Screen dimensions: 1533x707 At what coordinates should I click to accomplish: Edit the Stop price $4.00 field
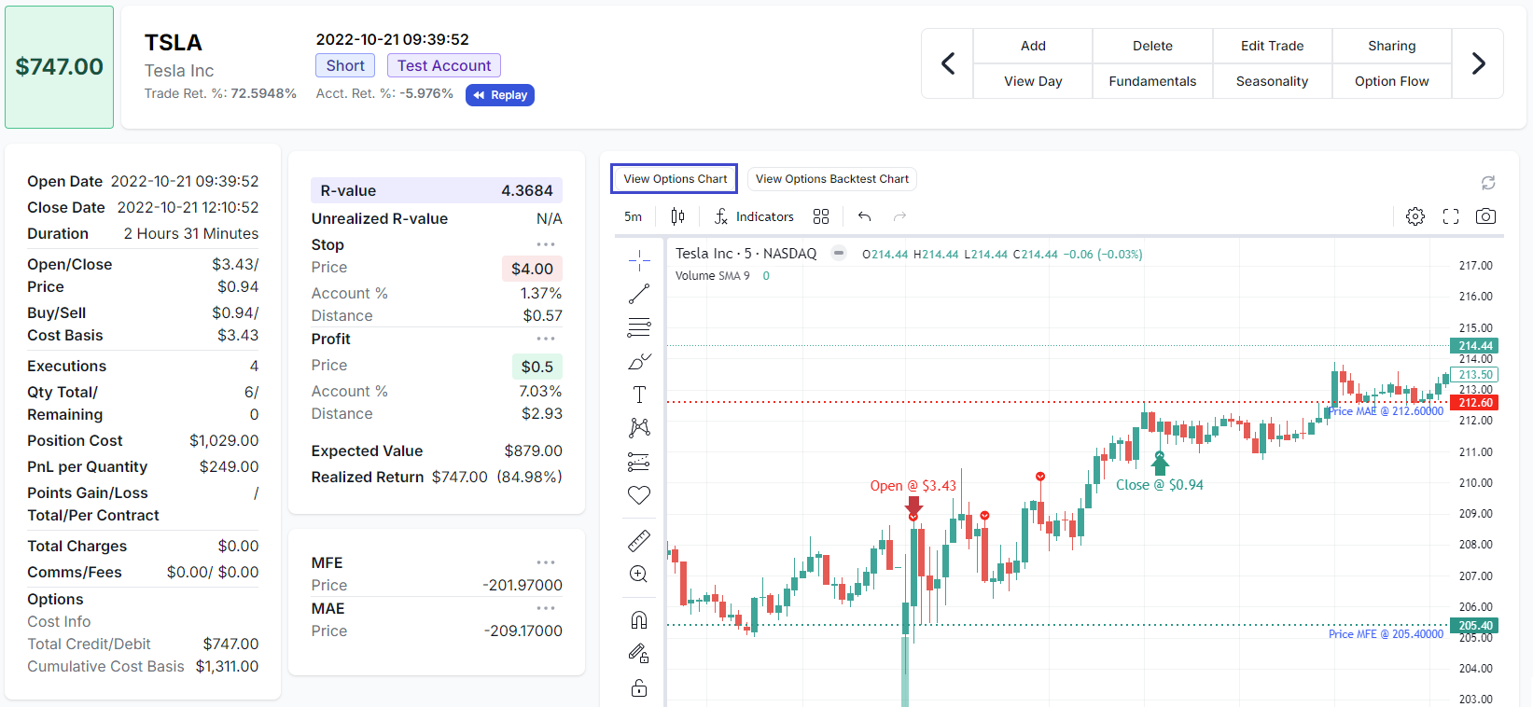[x=532, y=269]
